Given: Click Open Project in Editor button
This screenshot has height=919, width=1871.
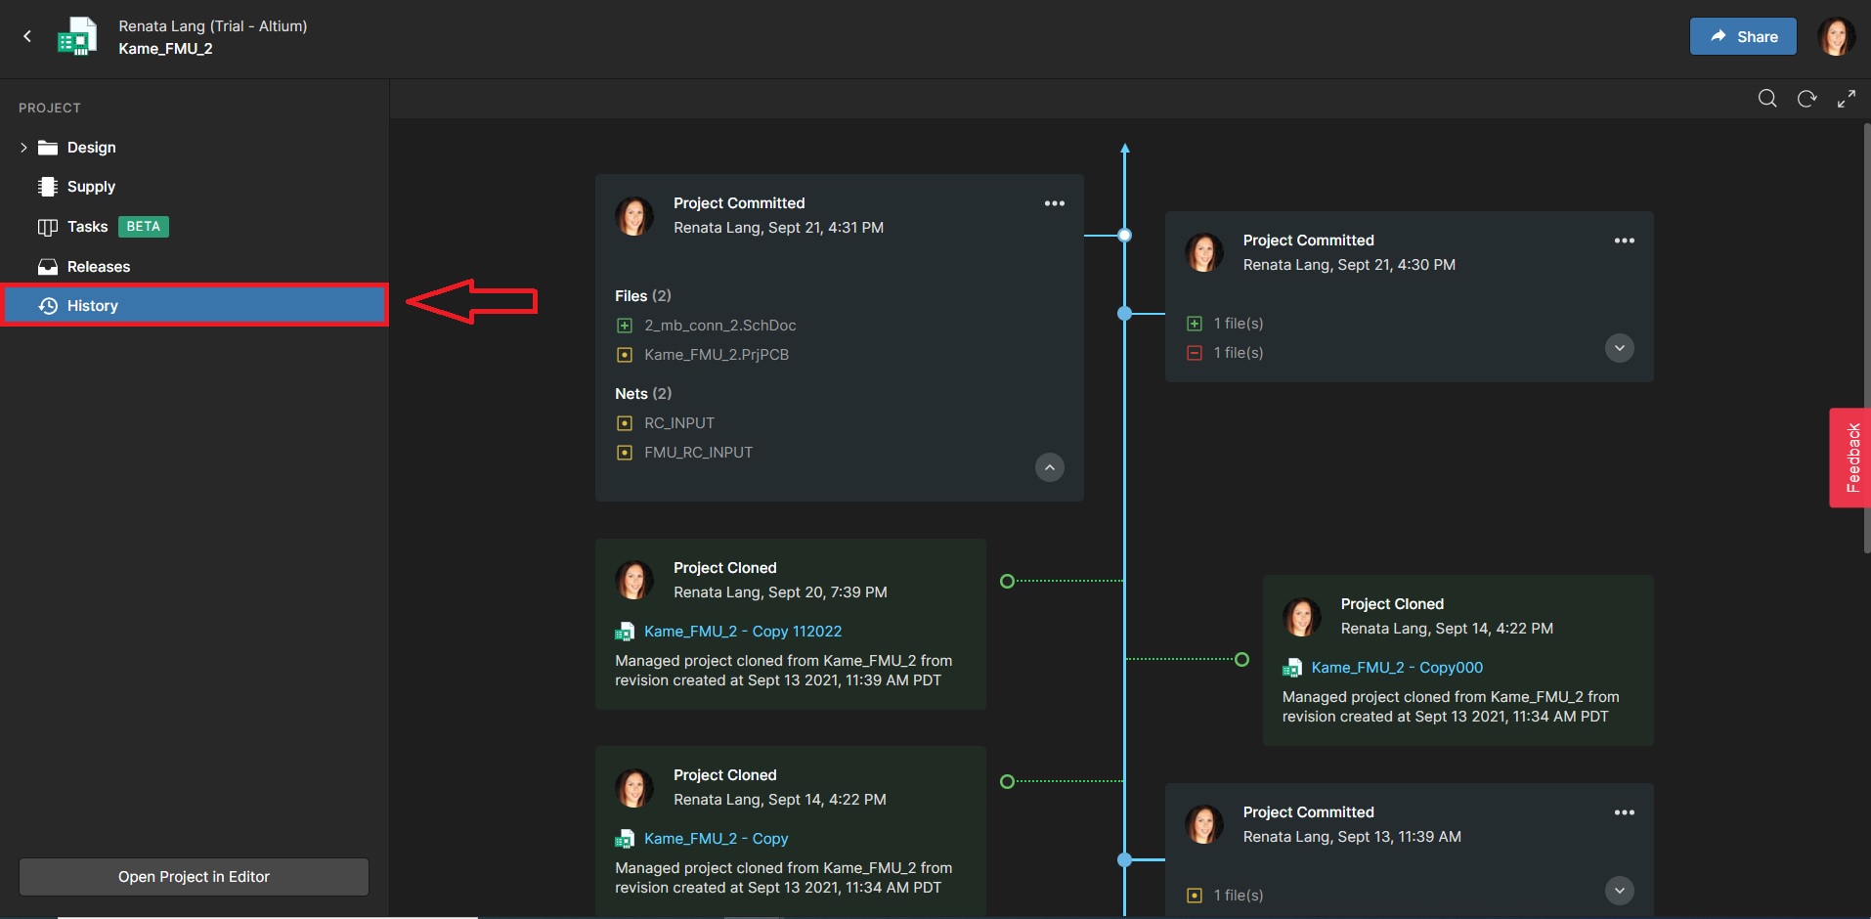Looking at the screenshot, I should click(194, 877).
